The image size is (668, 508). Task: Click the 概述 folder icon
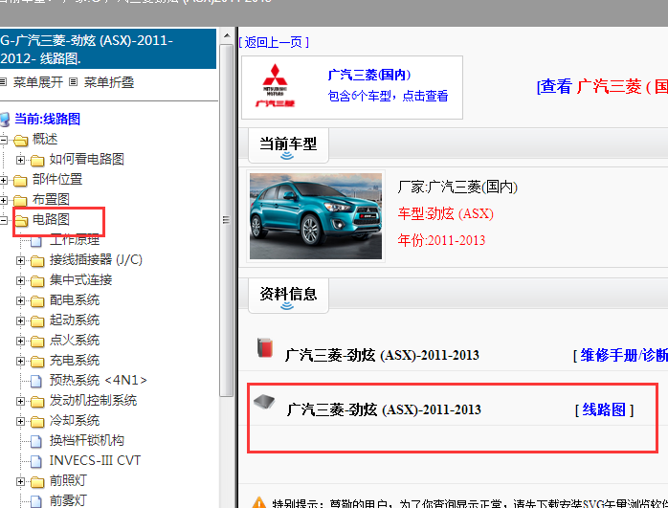(x=20, y=140)
